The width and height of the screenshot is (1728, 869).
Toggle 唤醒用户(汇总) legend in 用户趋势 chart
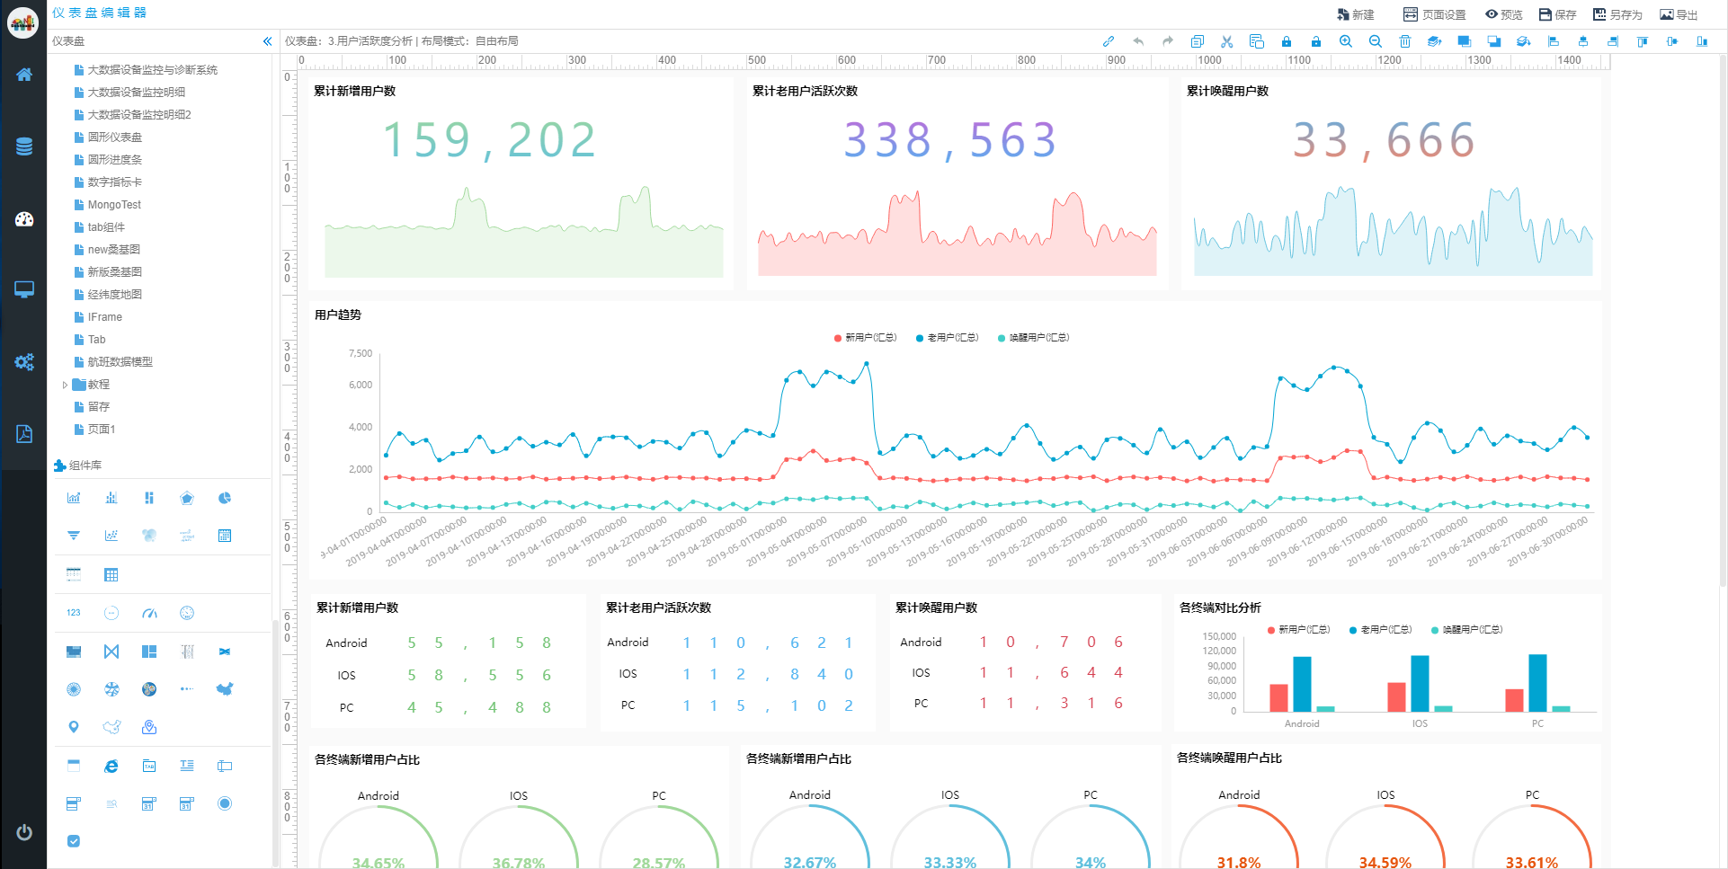click(x=1034, y=338)
